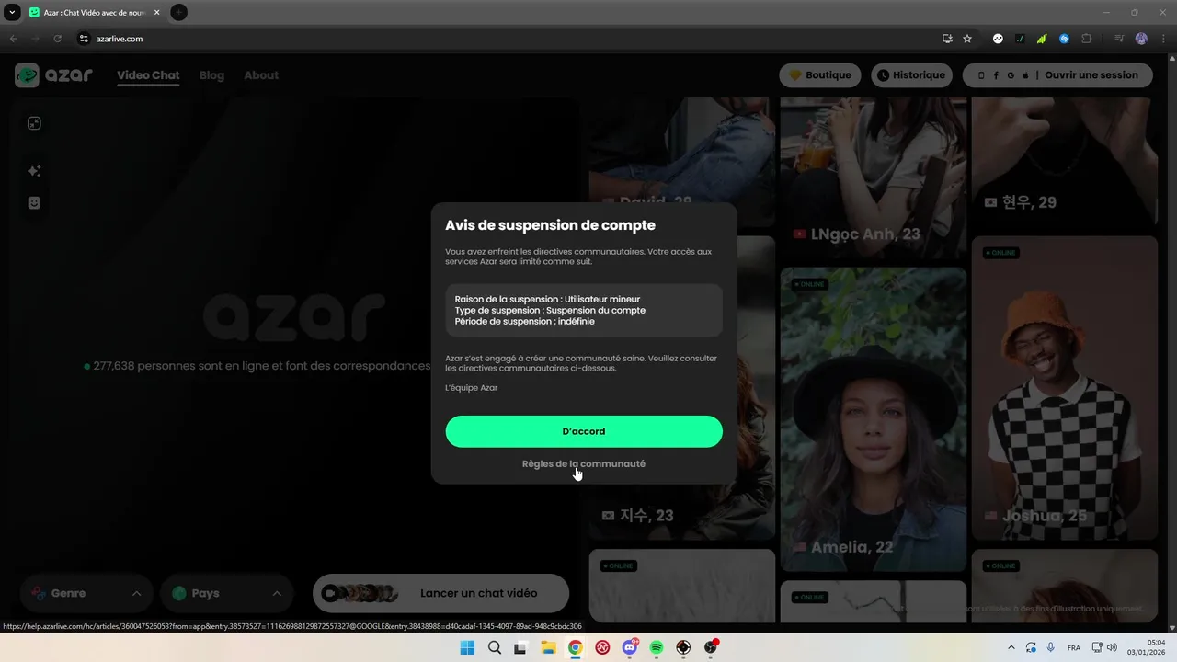
Task: Start video chat with Lancer un chat vidéo
Action: (x=441, y=593)
